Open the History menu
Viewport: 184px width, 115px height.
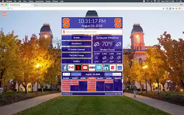pos(31,1)
